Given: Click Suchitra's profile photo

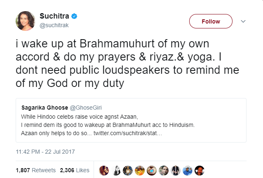Looking at the screenshot, I should click(x=25, y=21).
